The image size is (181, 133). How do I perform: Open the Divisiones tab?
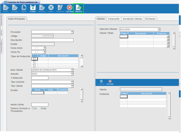pos(150,19)
